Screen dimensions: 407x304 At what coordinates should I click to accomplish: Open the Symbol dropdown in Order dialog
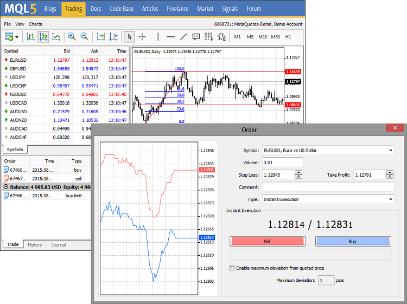[x=391, y=150]
